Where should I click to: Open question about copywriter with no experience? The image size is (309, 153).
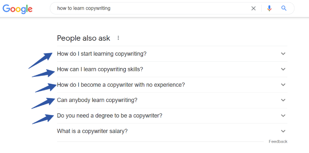(121, 85)
